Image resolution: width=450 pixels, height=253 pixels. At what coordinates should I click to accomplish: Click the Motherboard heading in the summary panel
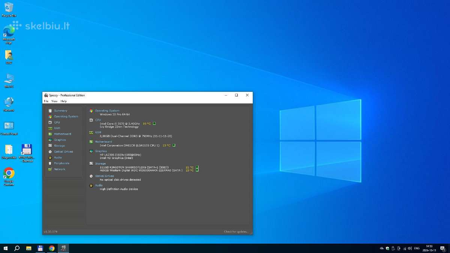click(x=103, y=142)
